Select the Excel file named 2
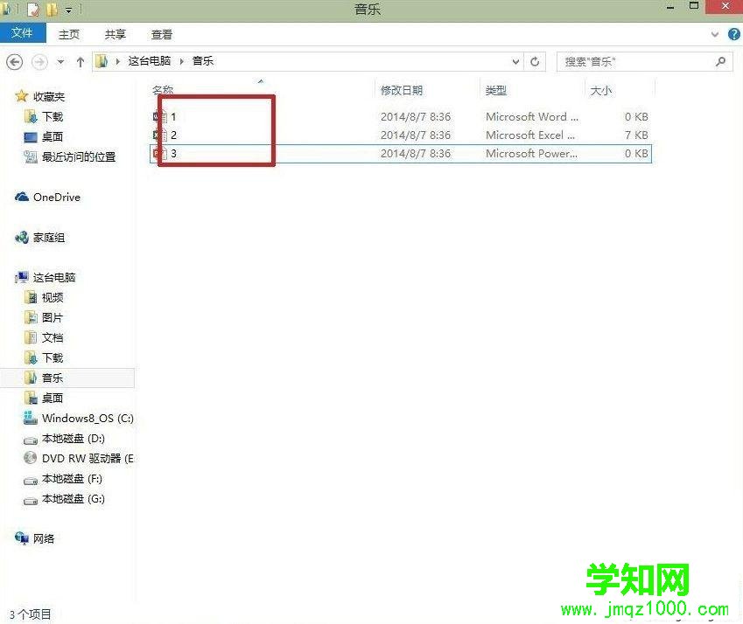The width and height of the screenshot is (743, 624). [x=401, y=135]
